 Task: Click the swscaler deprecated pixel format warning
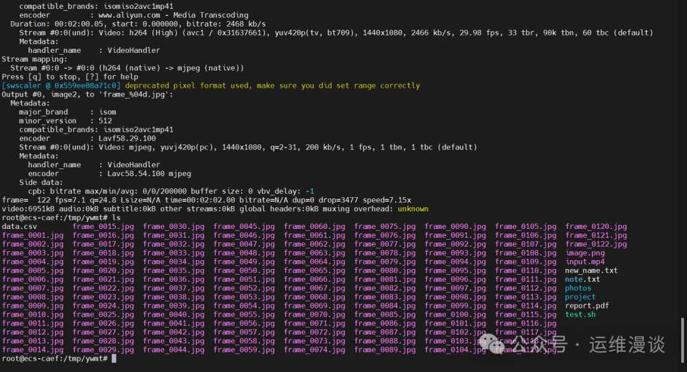[272, 85]
